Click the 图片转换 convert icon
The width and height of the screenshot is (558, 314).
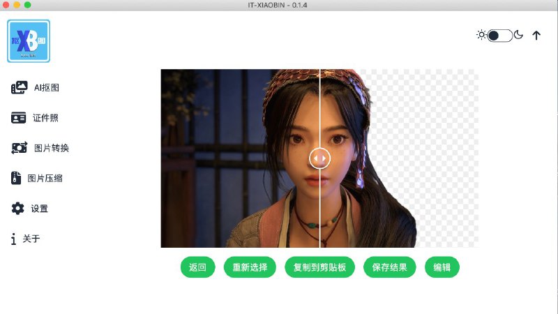point(20,148)
